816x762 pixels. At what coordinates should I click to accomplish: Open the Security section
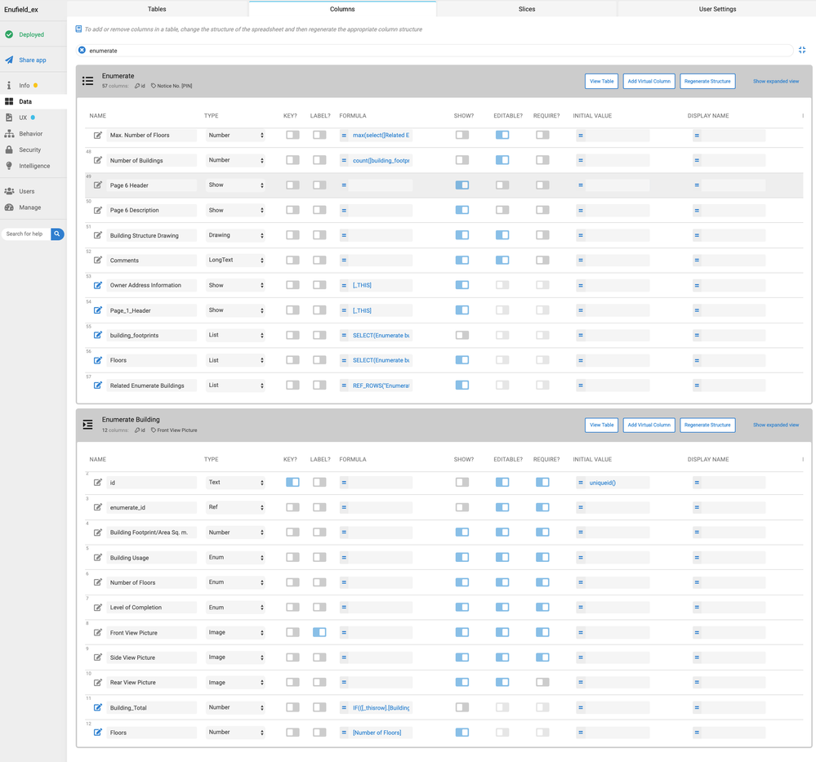click(x=29, y=150)
